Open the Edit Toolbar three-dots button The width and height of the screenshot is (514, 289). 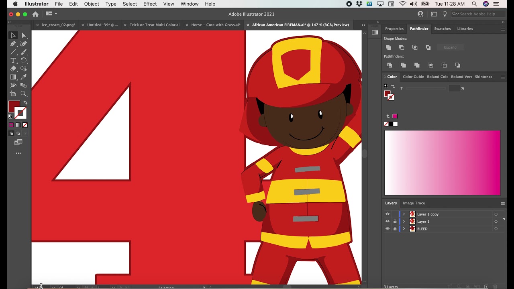(x=18, y=153)
